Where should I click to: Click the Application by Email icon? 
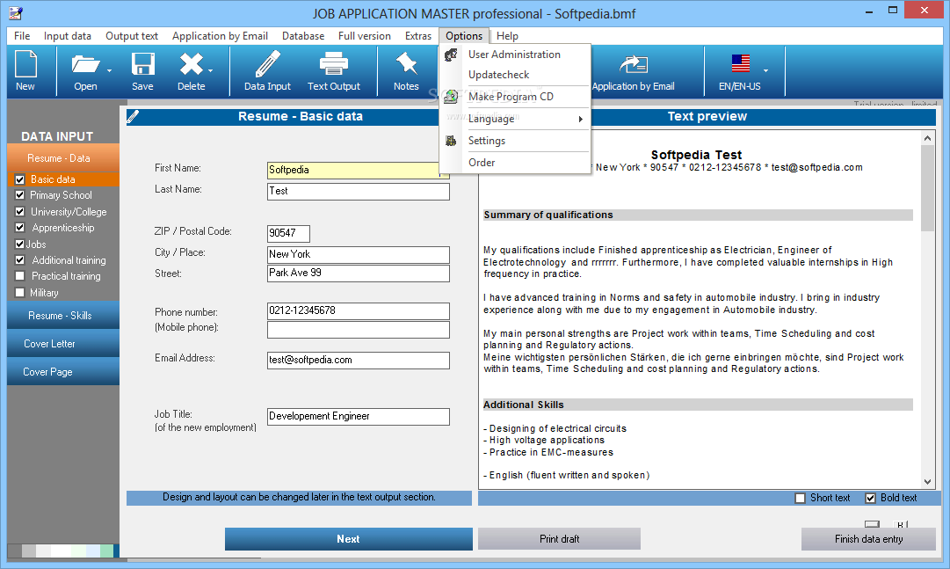tap(634, 64)
